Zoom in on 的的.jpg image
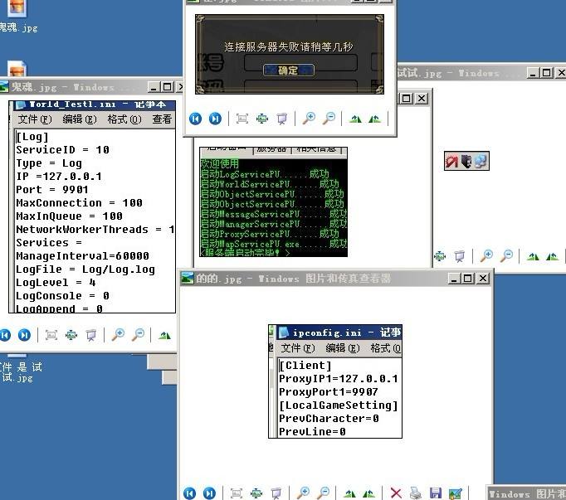Image resolution: width=566 pixels, height=500 pixels. pos(303,492)
